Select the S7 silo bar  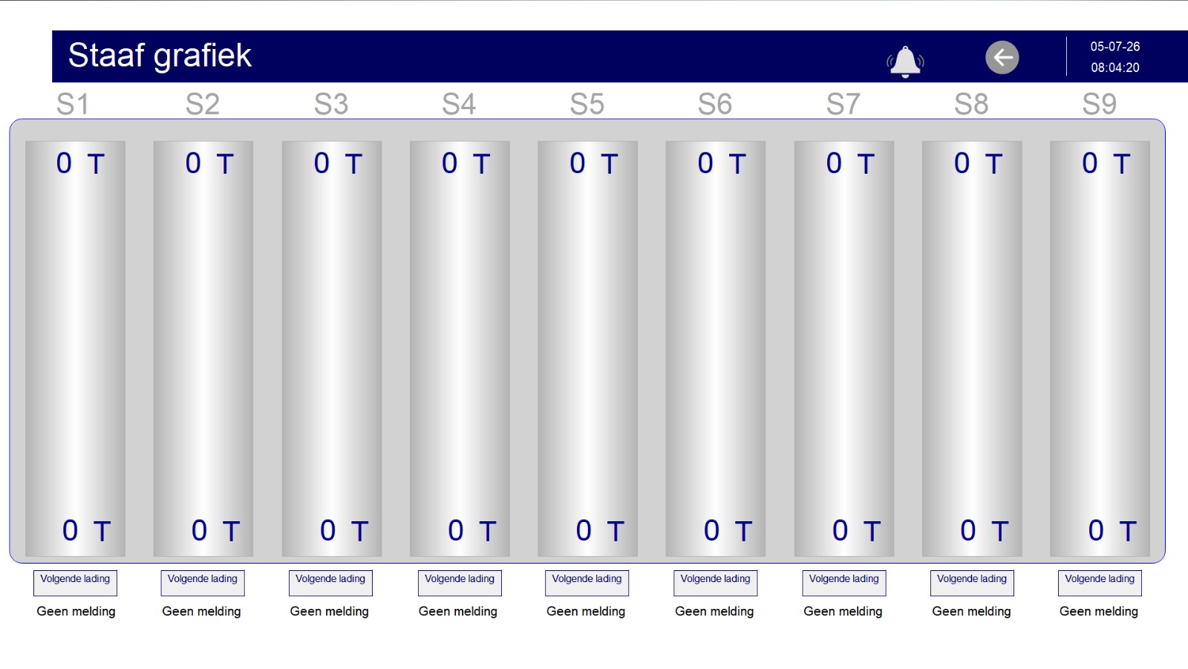pos(844,349)
